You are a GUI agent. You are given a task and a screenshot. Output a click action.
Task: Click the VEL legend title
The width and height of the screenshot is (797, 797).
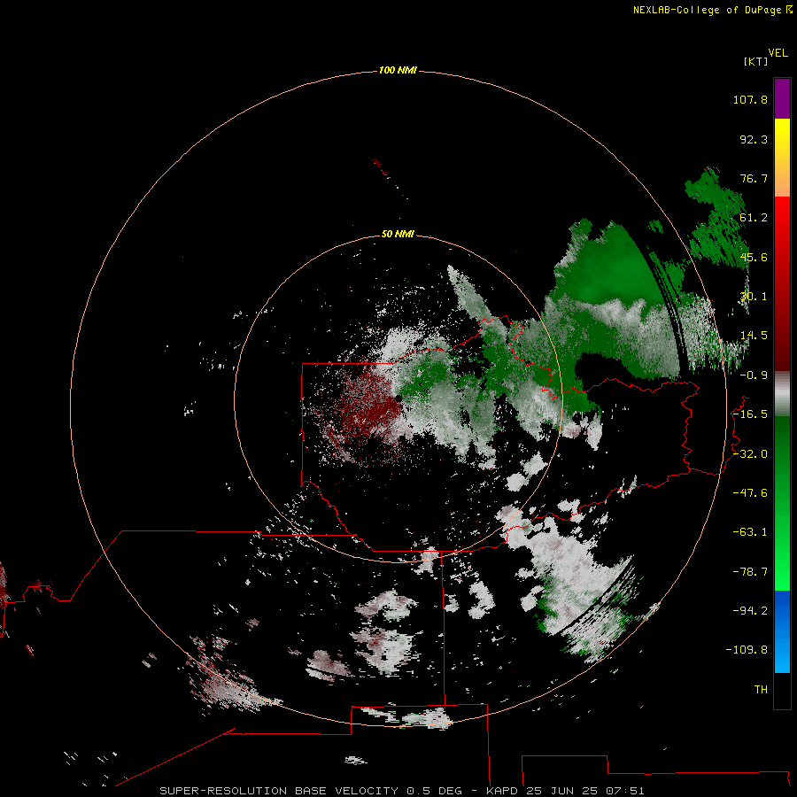(x=778, y=53)
